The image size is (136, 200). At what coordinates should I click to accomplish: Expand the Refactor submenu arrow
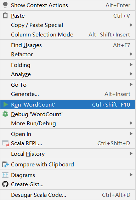pyautogui.click(x=131, y=54)
